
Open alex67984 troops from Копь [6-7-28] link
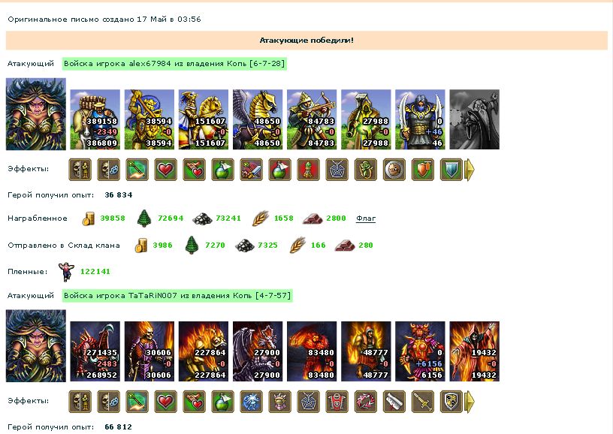tap(174, 64)
